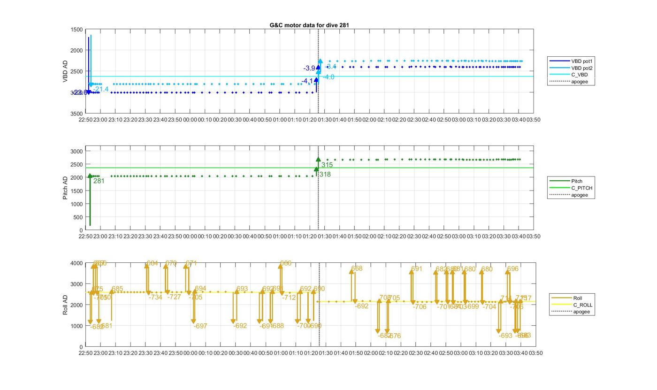Click the '691' roll annotation
Viewport: 657px width, 390px height.
[417, 269]
